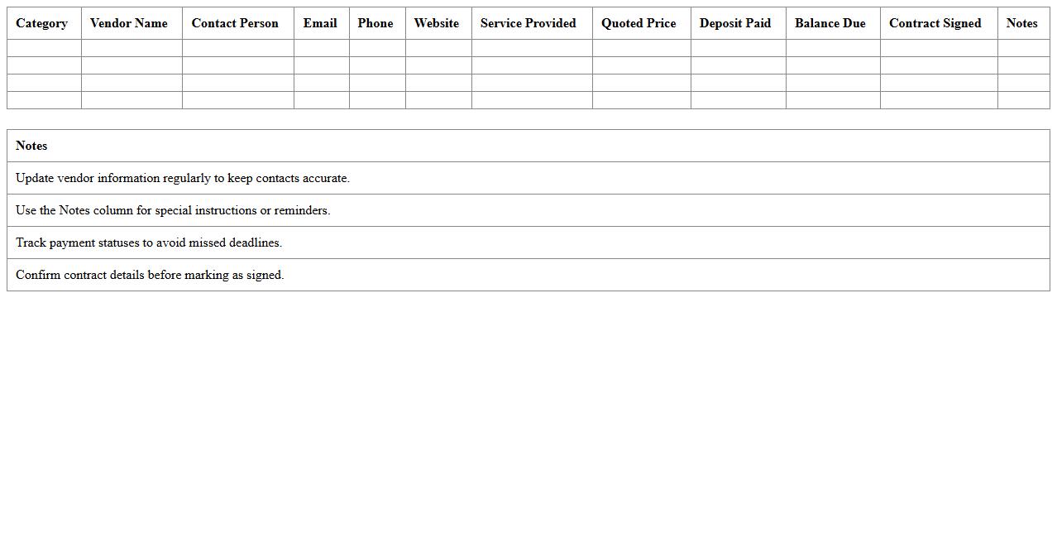Select the Vendor Name column header
The image size is (1057, 538).
pos(129,23)
